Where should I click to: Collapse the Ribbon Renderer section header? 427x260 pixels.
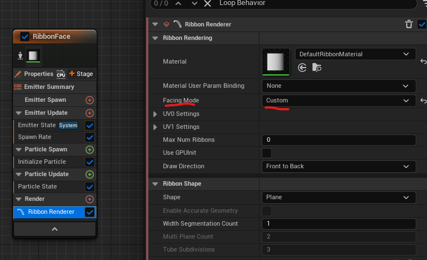click(155, 24)
